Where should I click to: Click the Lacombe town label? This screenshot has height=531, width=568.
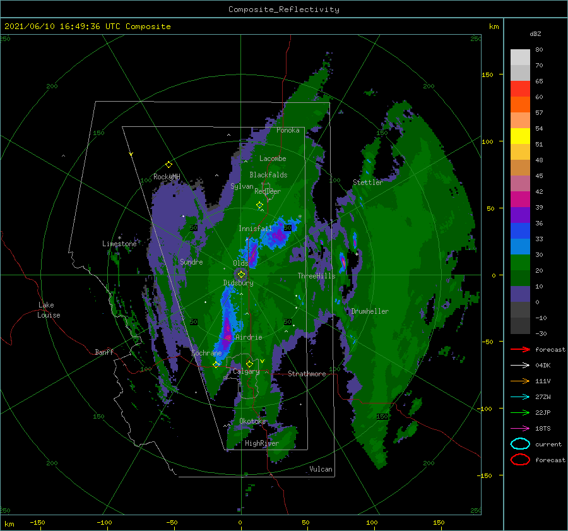(273, 158)
